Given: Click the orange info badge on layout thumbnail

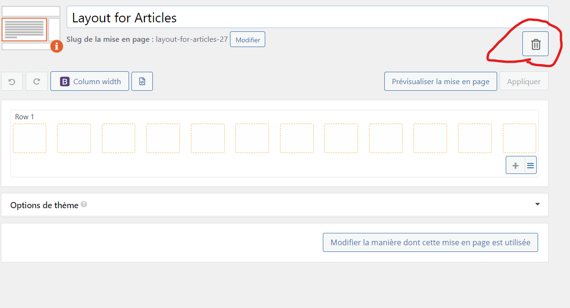Looking at the screenshot, I should pos(56,47).
